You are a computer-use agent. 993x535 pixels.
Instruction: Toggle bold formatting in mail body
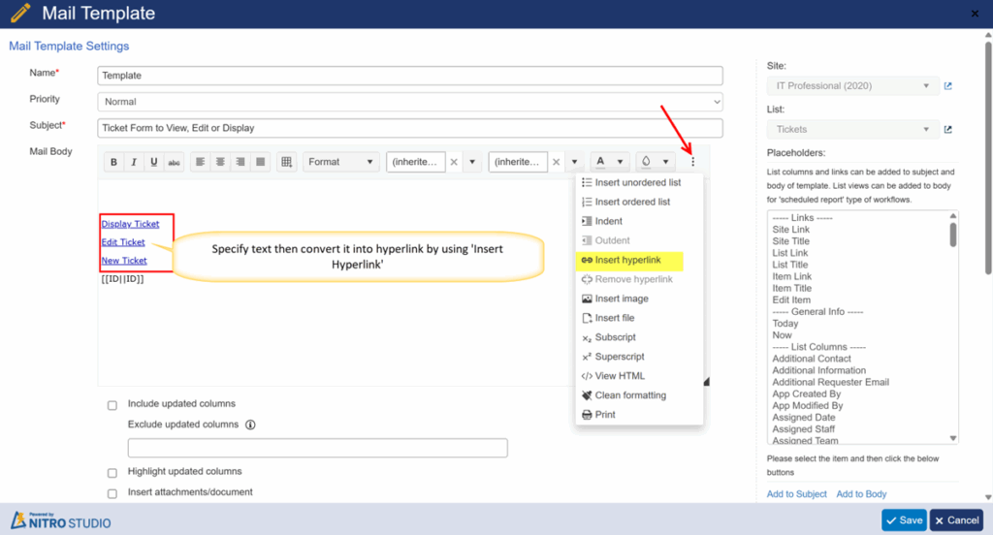(114, 162)
